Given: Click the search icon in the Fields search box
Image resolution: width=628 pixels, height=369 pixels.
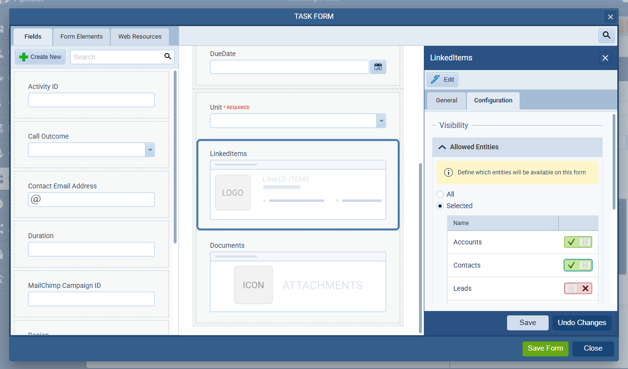Looking at the screenshot, I should click(x=168, y=57).
